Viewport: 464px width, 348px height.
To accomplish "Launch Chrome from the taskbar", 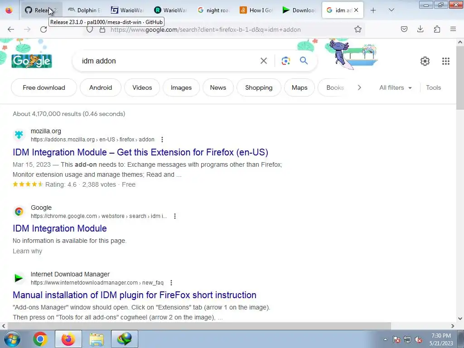I will [40, 339].
